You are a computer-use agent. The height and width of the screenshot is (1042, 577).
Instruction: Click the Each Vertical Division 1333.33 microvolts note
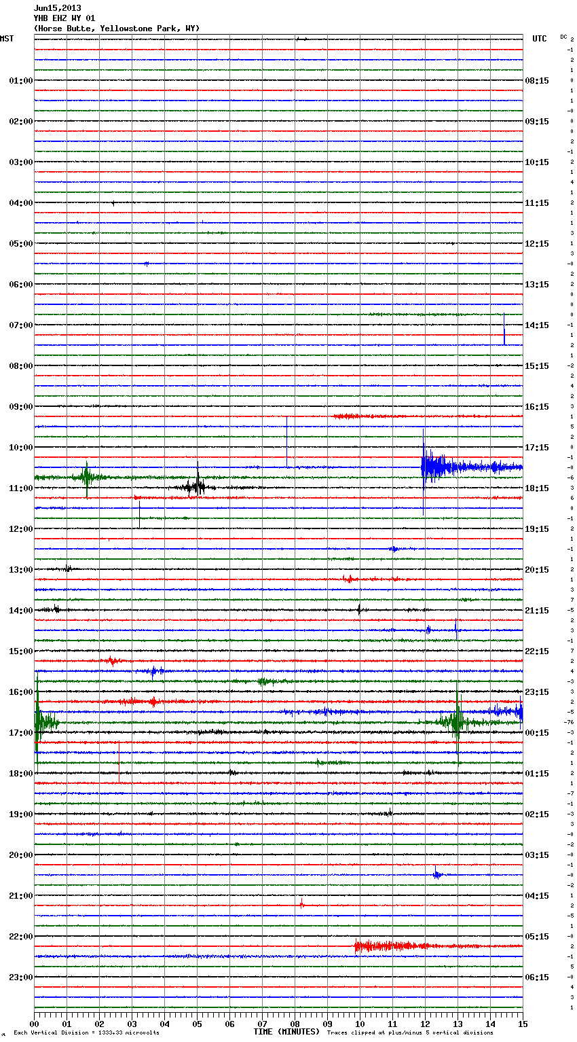86,1033
